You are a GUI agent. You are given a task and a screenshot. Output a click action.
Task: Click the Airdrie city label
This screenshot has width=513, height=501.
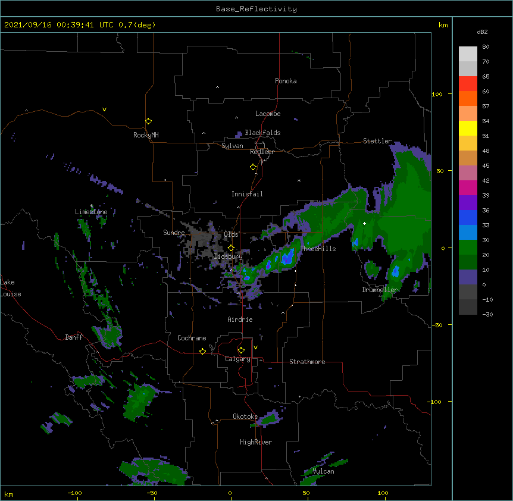click(240, 320)
